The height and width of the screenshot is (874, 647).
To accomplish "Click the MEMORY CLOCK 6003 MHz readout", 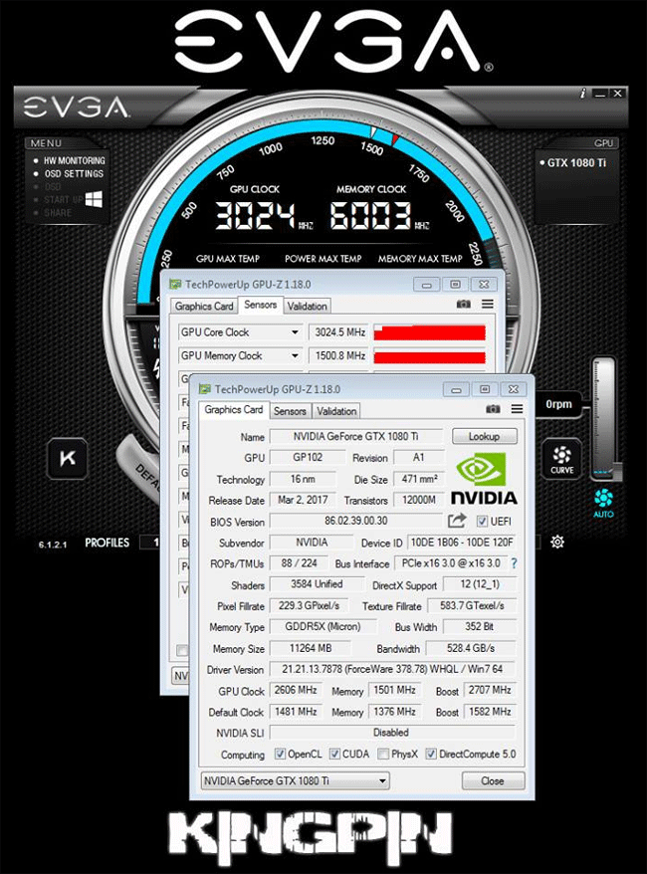I will pyautogui.click(x=379, y=216).
